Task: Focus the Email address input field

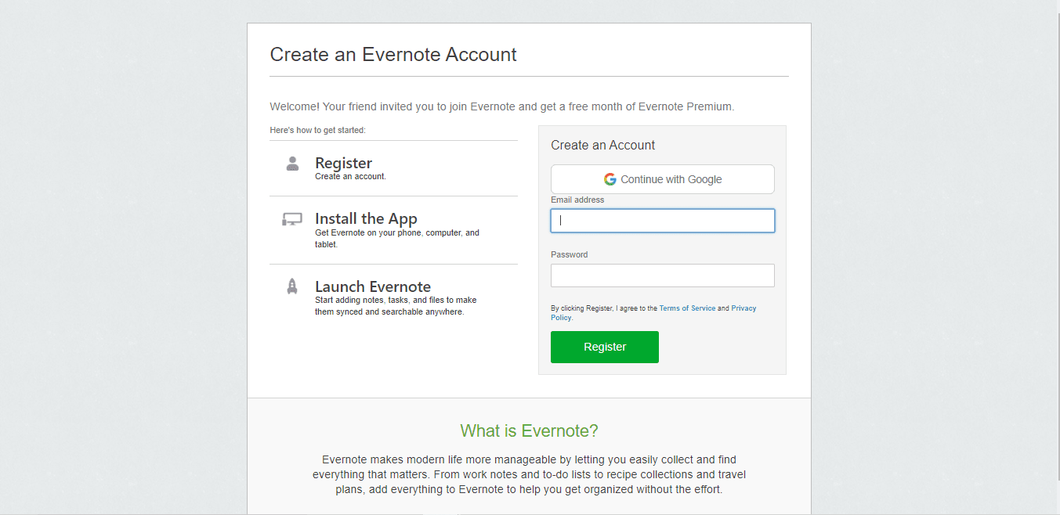Action: coord(662,221)
